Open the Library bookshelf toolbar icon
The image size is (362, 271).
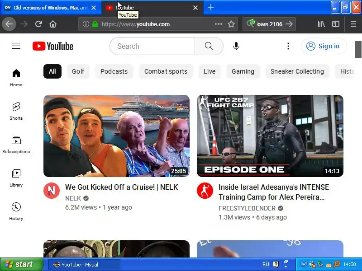(321, 24)
